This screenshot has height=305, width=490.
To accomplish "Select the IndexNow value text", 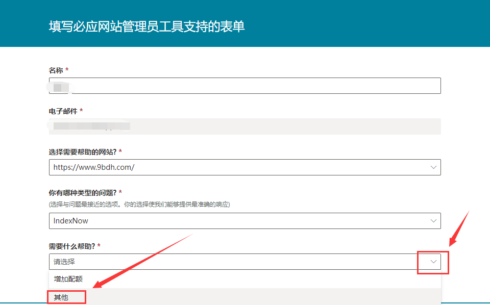I will point(66,221).
